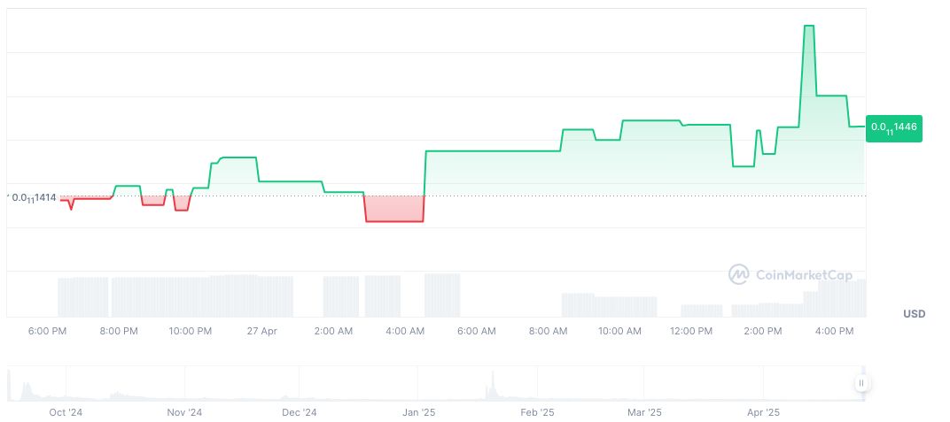Viewport: 950px width, 422px height.
Task: Click the volume bars near 5:00 AM
Action: [442, 295]
